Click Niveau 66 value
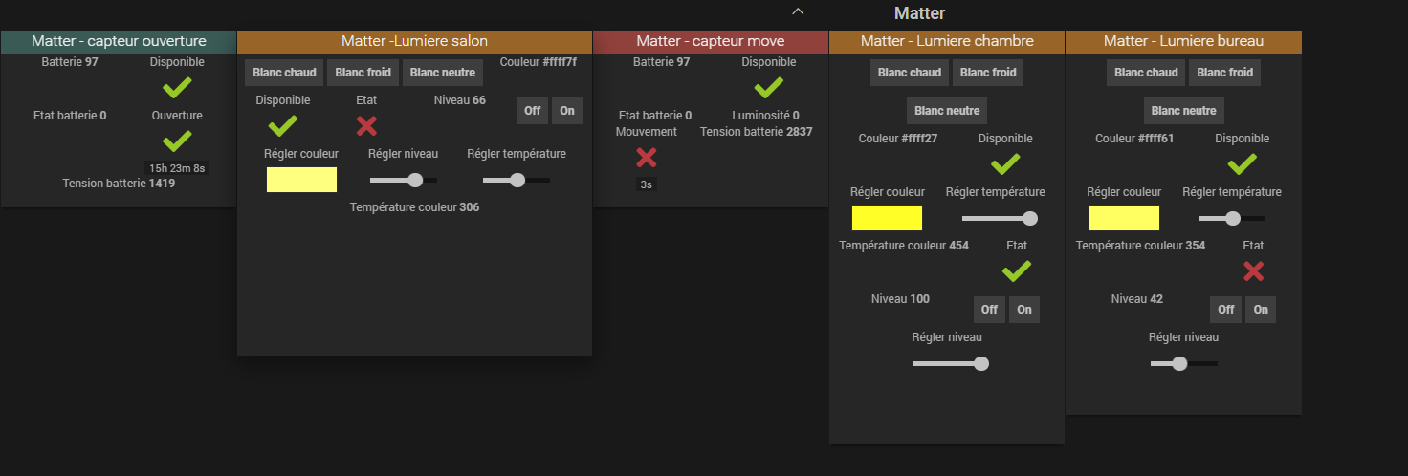 (460, 100)
